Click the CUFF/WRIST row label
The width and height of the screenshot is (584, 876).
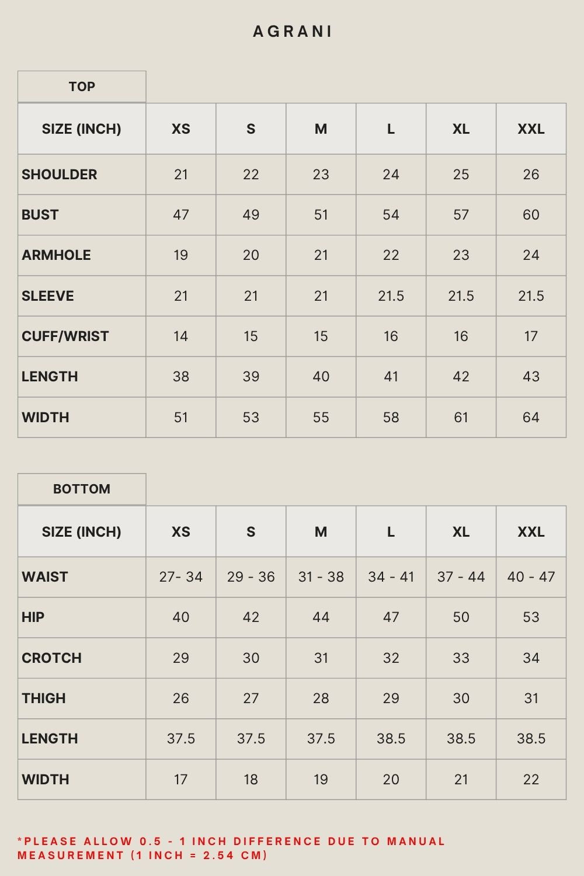pos(65,336)
